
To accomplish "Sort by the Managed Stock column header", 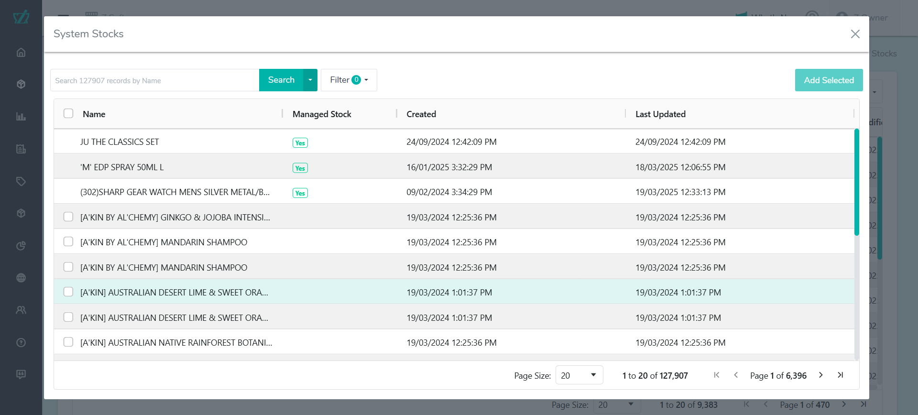I will (x=322, y=114).
